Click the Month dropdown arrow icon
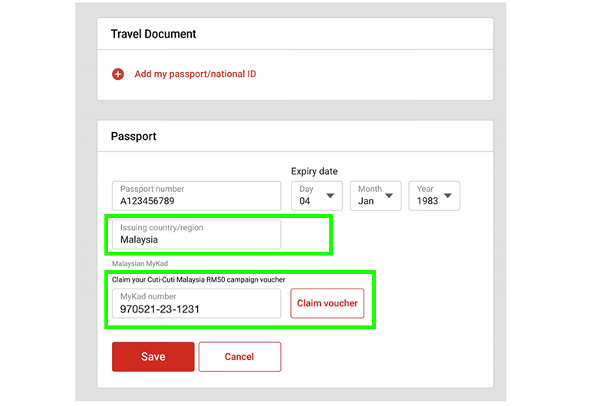The height and width of the screenshot is (406, 590). click(388, 196)
